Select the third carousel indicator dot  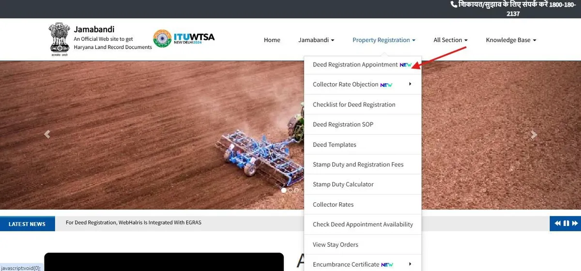click(296, 190)
